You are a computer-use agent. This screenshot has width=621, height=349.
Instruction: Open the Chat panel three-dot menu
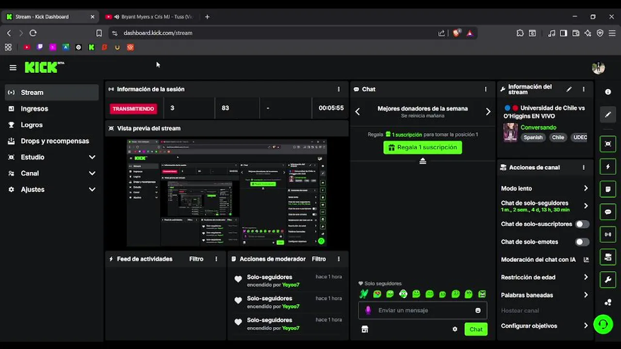click(x=485, y=89)
